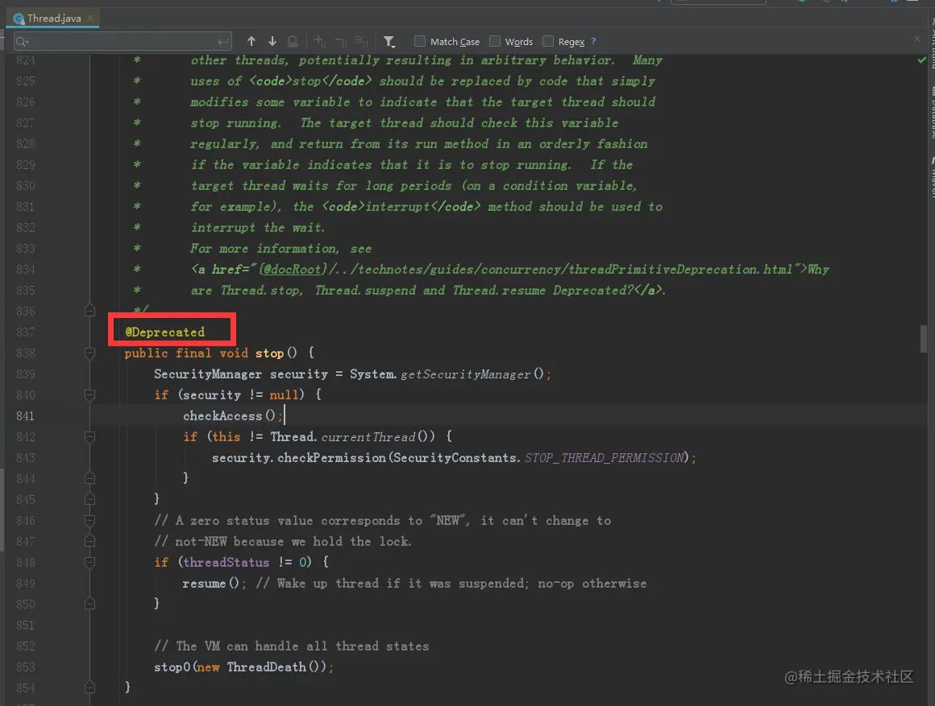Click the Thread.java class file icon

pyautogui.click(x=19, y=19)
